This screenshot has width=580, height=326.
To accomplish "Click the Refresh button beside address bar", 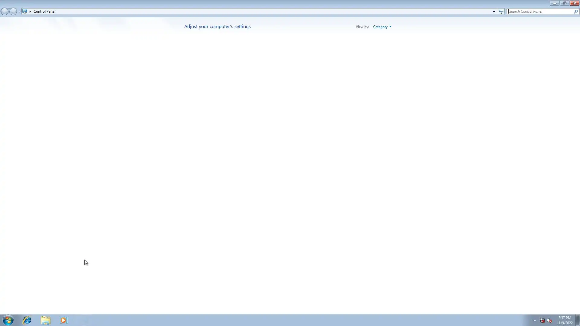I will tap(501, 11).
